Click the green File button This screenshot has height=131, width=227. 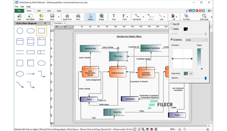point(19,11)
